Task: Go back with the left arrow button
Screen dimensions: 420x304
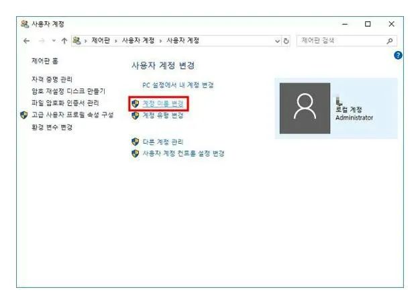Action: [x=27, y=41]
